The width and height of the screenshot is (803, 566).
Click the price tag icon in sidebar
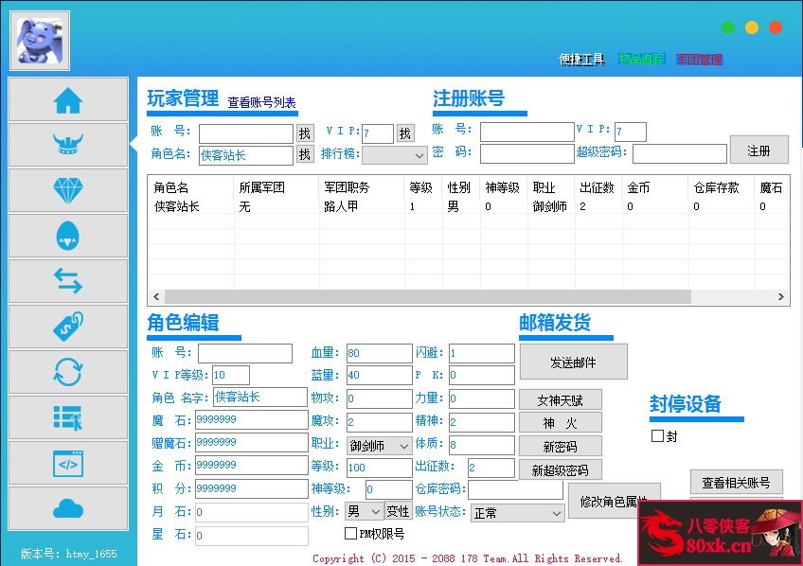point(67,327)
